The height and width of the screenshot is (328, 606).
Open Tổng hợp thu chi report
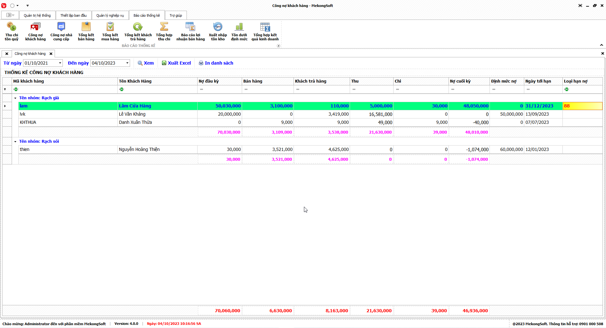pyautogui.click(x=164, y=32)
